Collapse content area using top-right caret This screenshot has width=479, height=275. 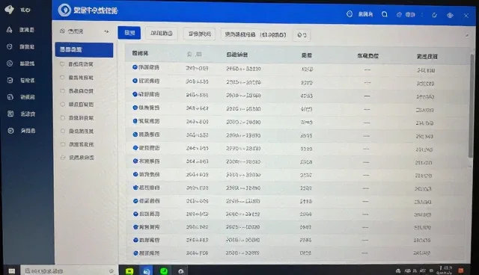(x=467, y=36)
